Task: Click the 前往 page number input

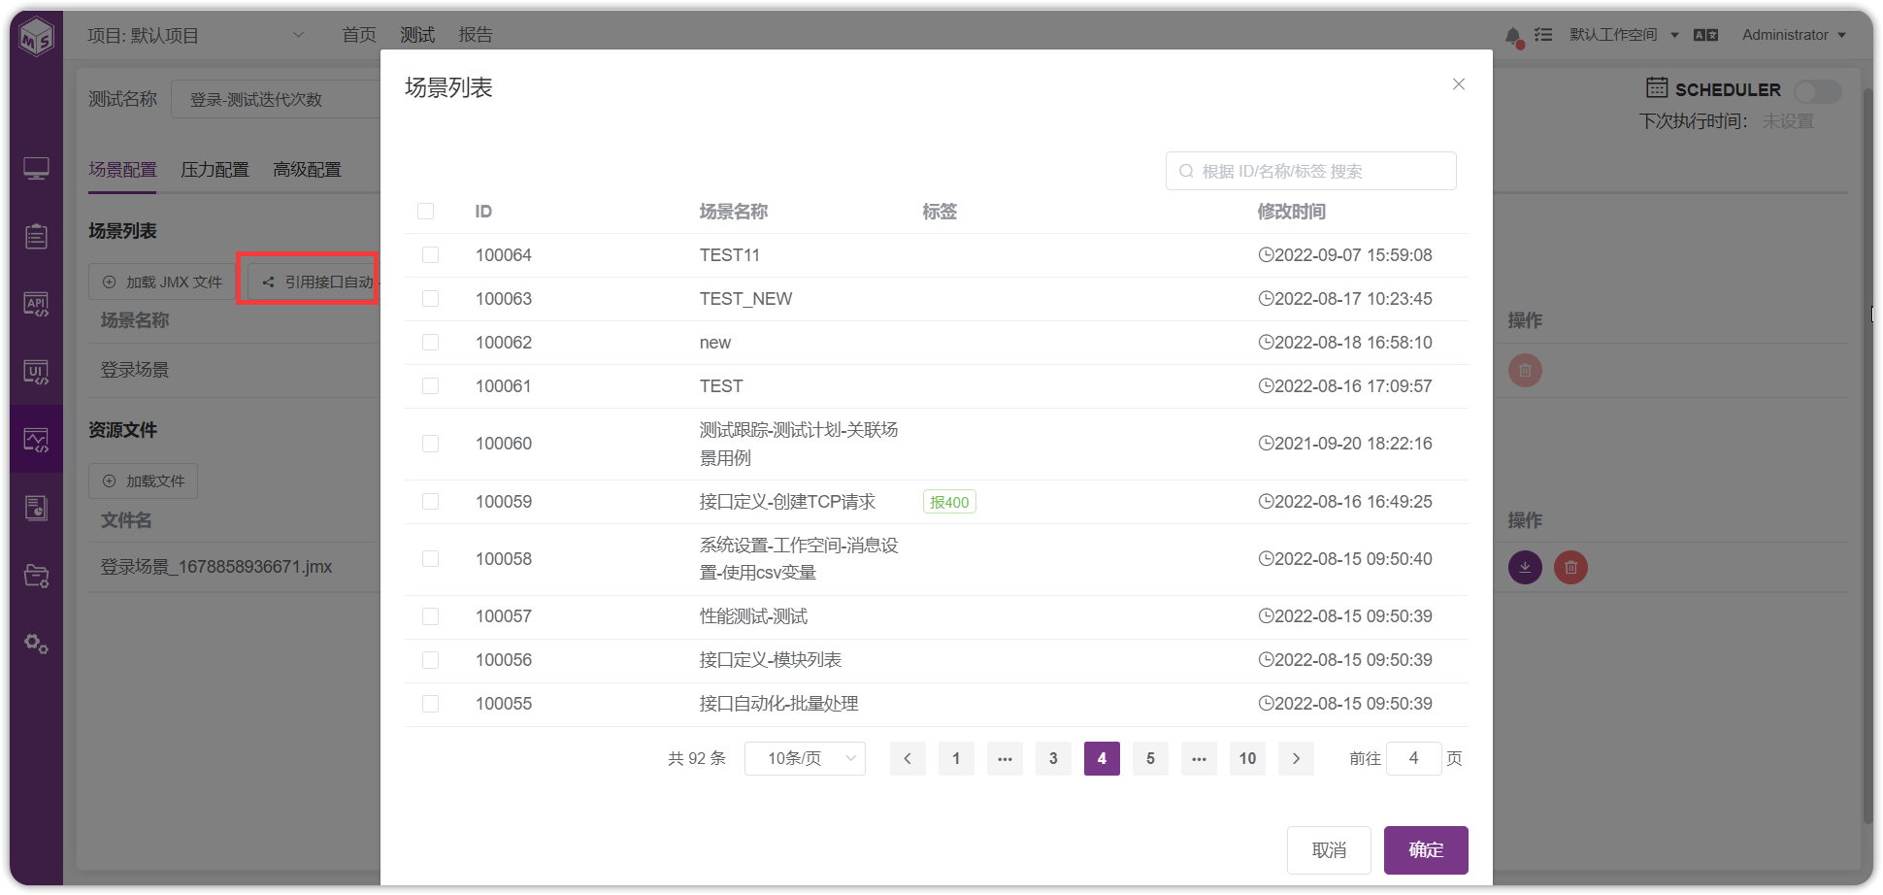Action: pyautogui.click(x=1413, y=758)
